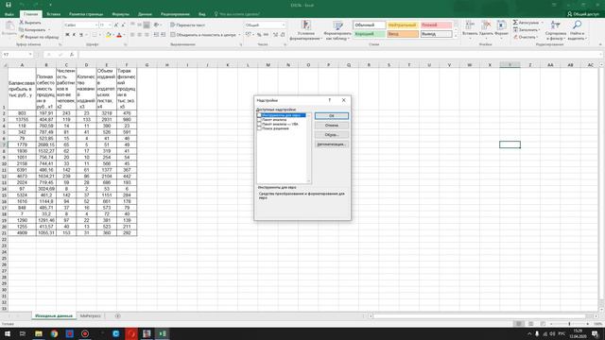
Task: Open 'Найти и выделить' menu
Action: click(578, 30)
